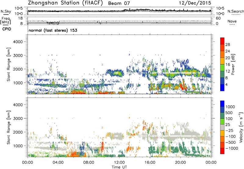Click the date "12/Dec/2015"

click(x=195, y=3)
